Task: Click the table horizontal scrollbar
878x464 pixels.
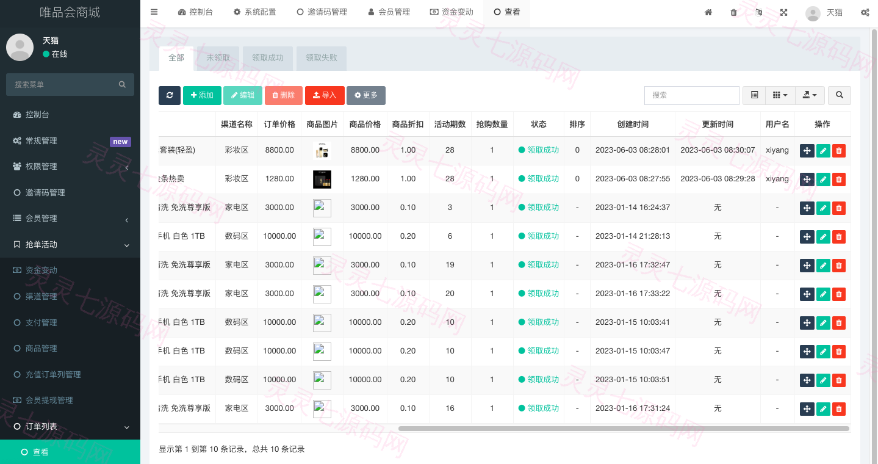Action: [624, 429]
